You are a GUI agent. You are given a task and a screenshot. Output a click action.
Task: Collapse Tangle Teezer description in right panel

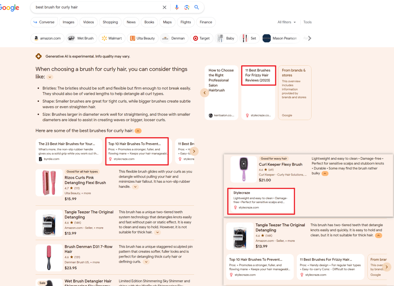[378, 236]
